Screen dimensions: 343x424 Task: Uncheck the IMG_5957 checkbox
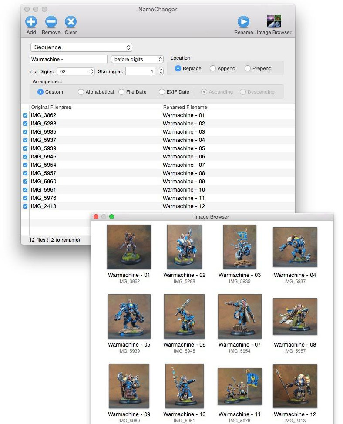[25, 173]
